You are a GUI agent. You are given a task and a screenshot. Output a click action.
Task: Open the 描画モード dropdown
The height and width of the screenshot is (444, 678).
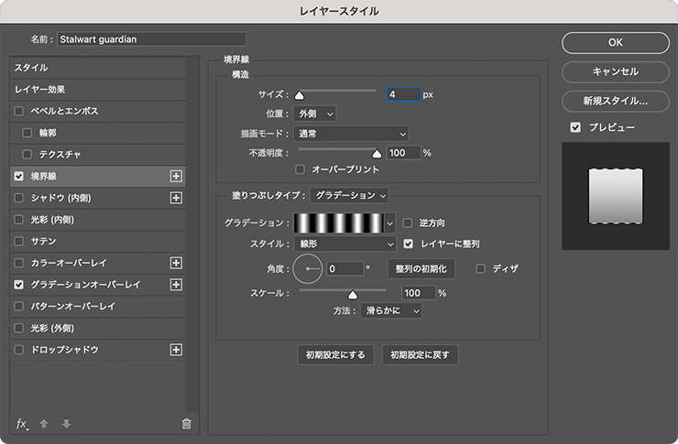pyautogui.click(x=350, y=134)
